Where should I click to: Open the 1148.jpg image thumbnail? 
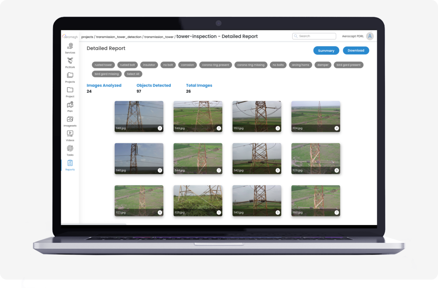click(x=139, y=116)
